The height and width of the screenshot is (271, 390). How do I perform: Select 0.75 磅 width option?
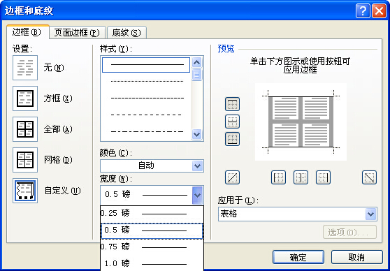152,247
